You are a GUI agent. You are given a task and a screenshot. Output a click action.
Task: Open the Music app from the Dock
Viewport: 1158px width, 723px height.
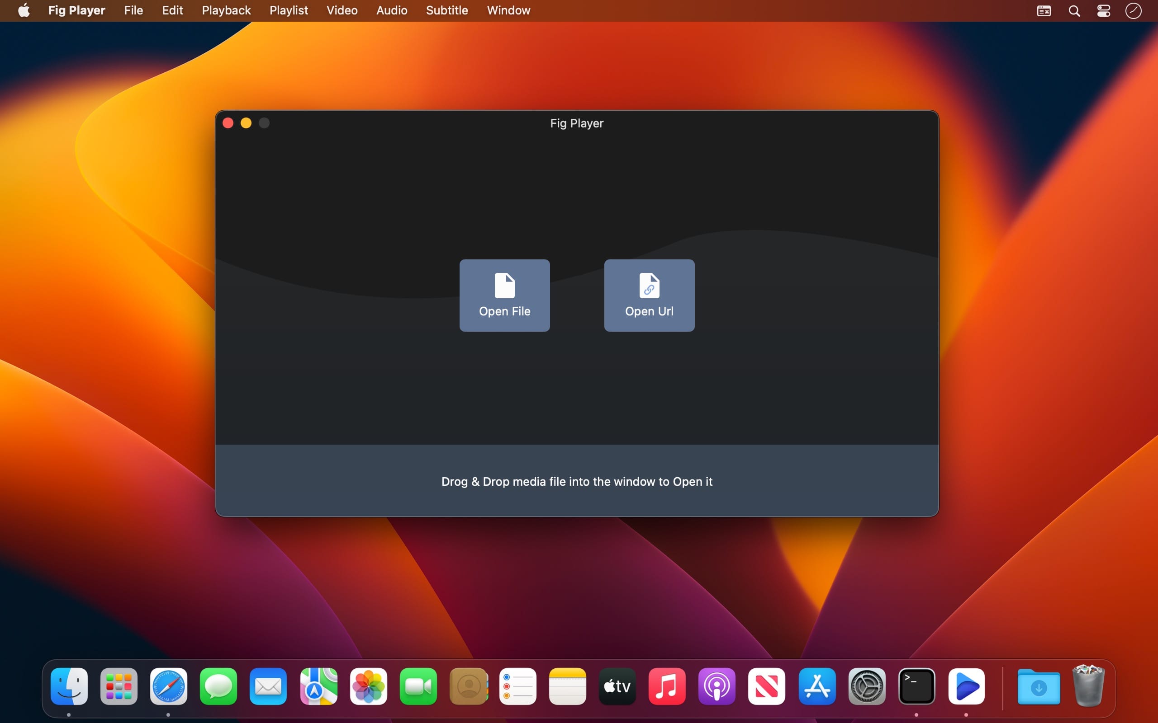coord(667,686)
